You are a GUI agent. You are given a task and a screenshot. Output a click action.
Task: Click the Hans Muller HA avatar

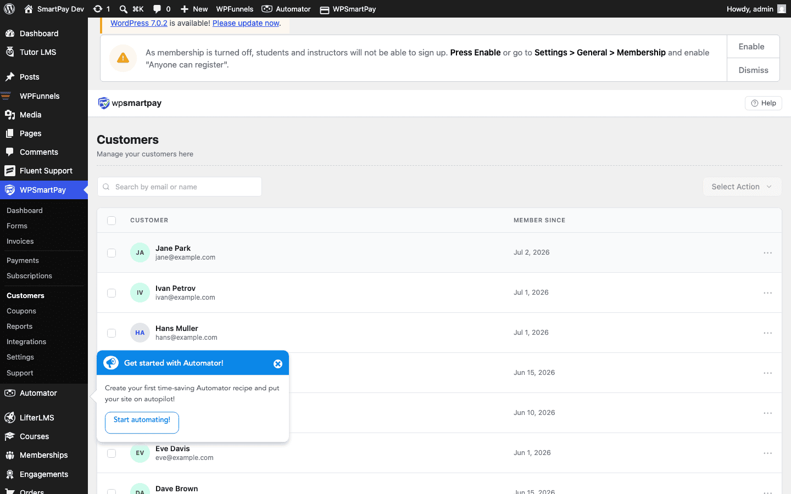coord(140,333)
